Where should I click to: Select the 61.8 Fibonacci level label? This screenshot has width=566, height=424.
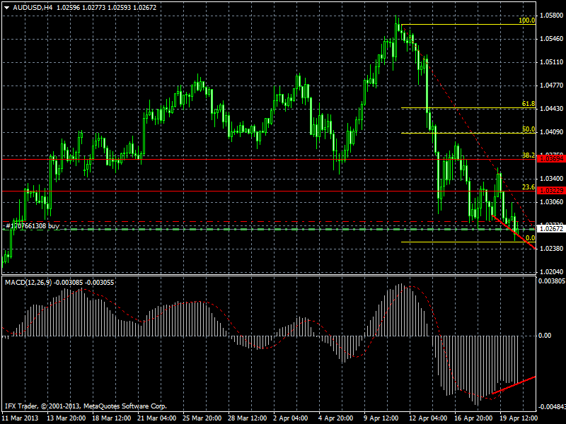point(529,104)
